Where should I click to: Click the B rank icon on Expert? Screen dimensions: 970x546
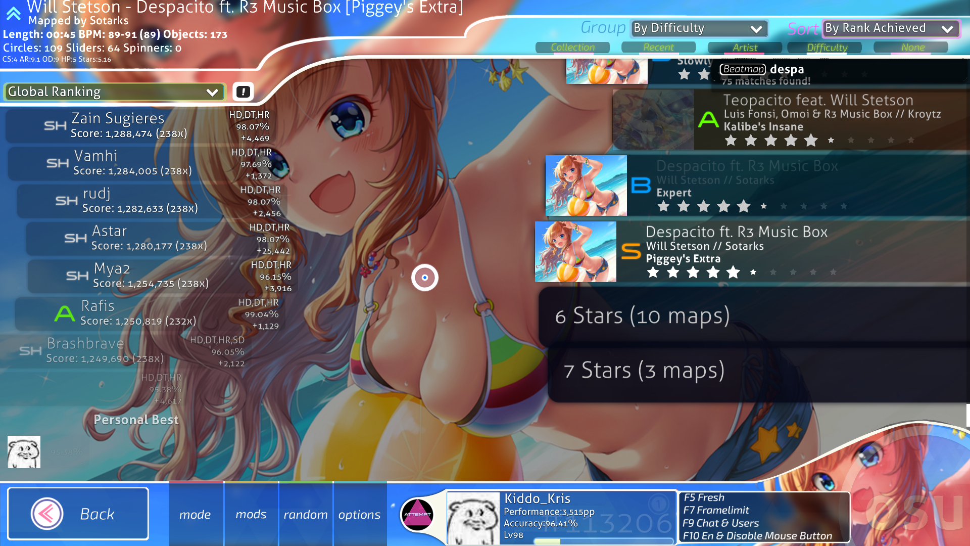(x=641, y=186)
